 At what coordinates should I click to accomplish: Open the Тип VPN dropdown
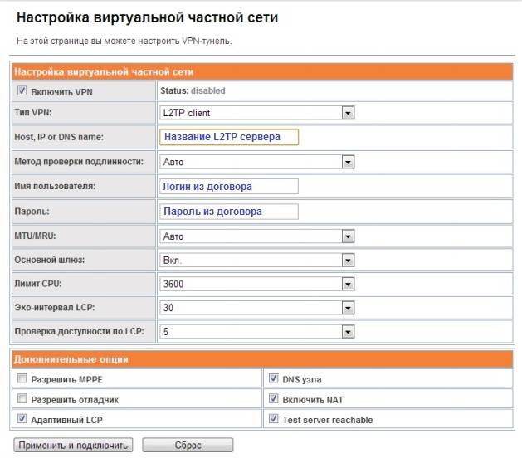click(256, 113)
